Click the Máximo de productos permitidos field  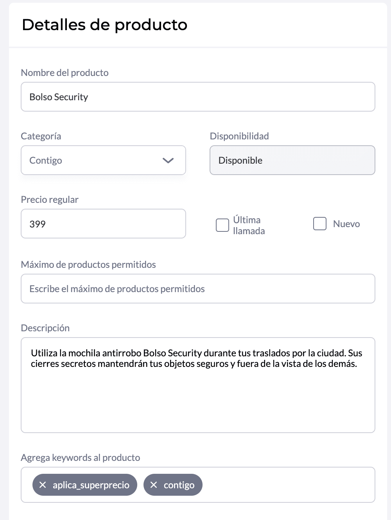198,289
